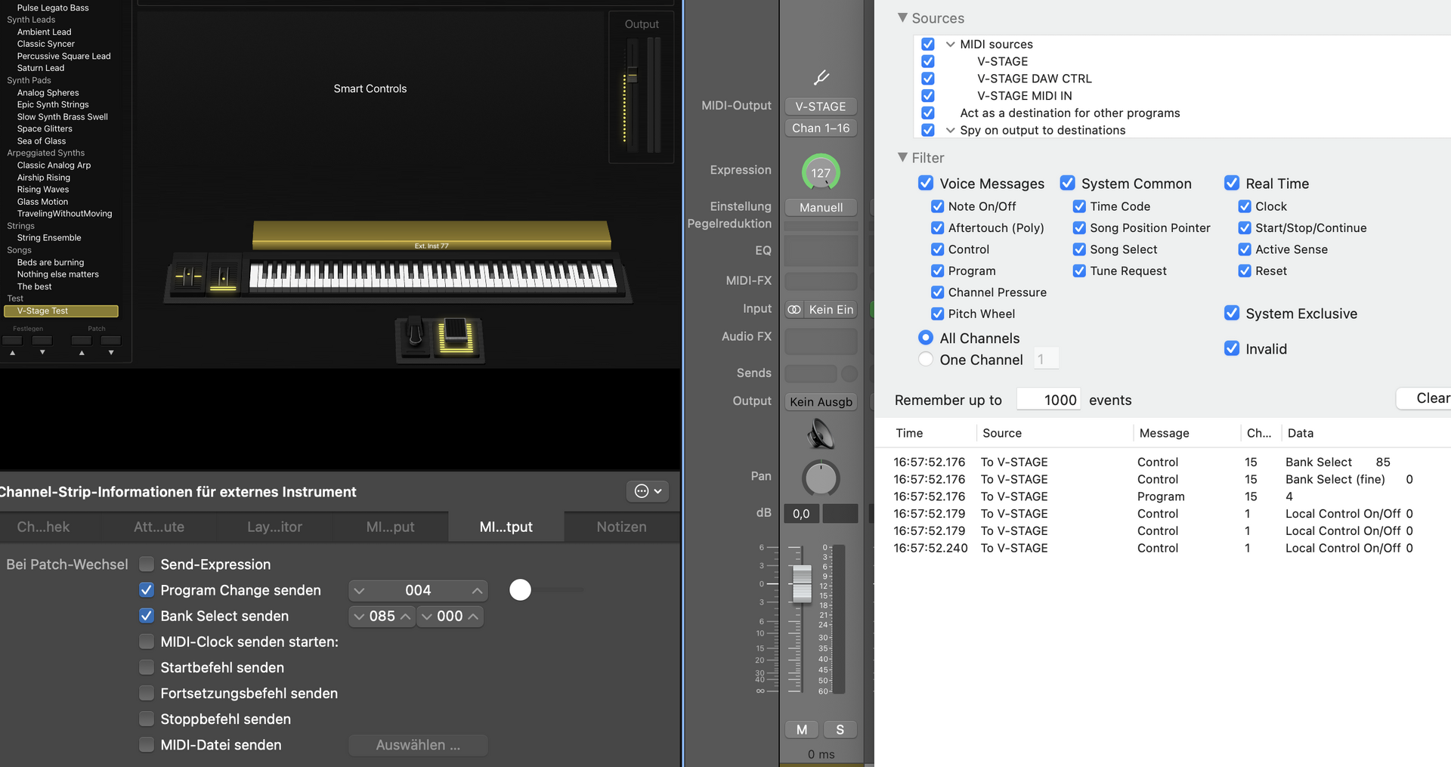The width and height of the screenshot is (1451, 767).
Task: Solo the channel with the S button
Action: point(840,729)
